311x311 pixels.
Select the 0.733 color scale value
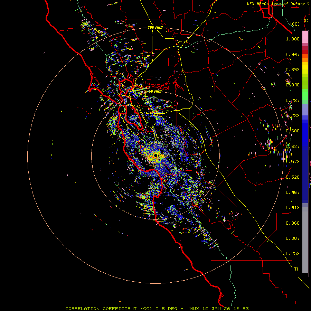pyautogui.click(x=293, y=115)
